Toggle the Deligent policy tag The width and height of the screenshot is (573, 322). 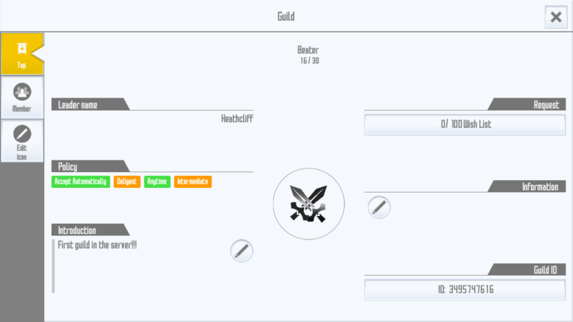127,182
